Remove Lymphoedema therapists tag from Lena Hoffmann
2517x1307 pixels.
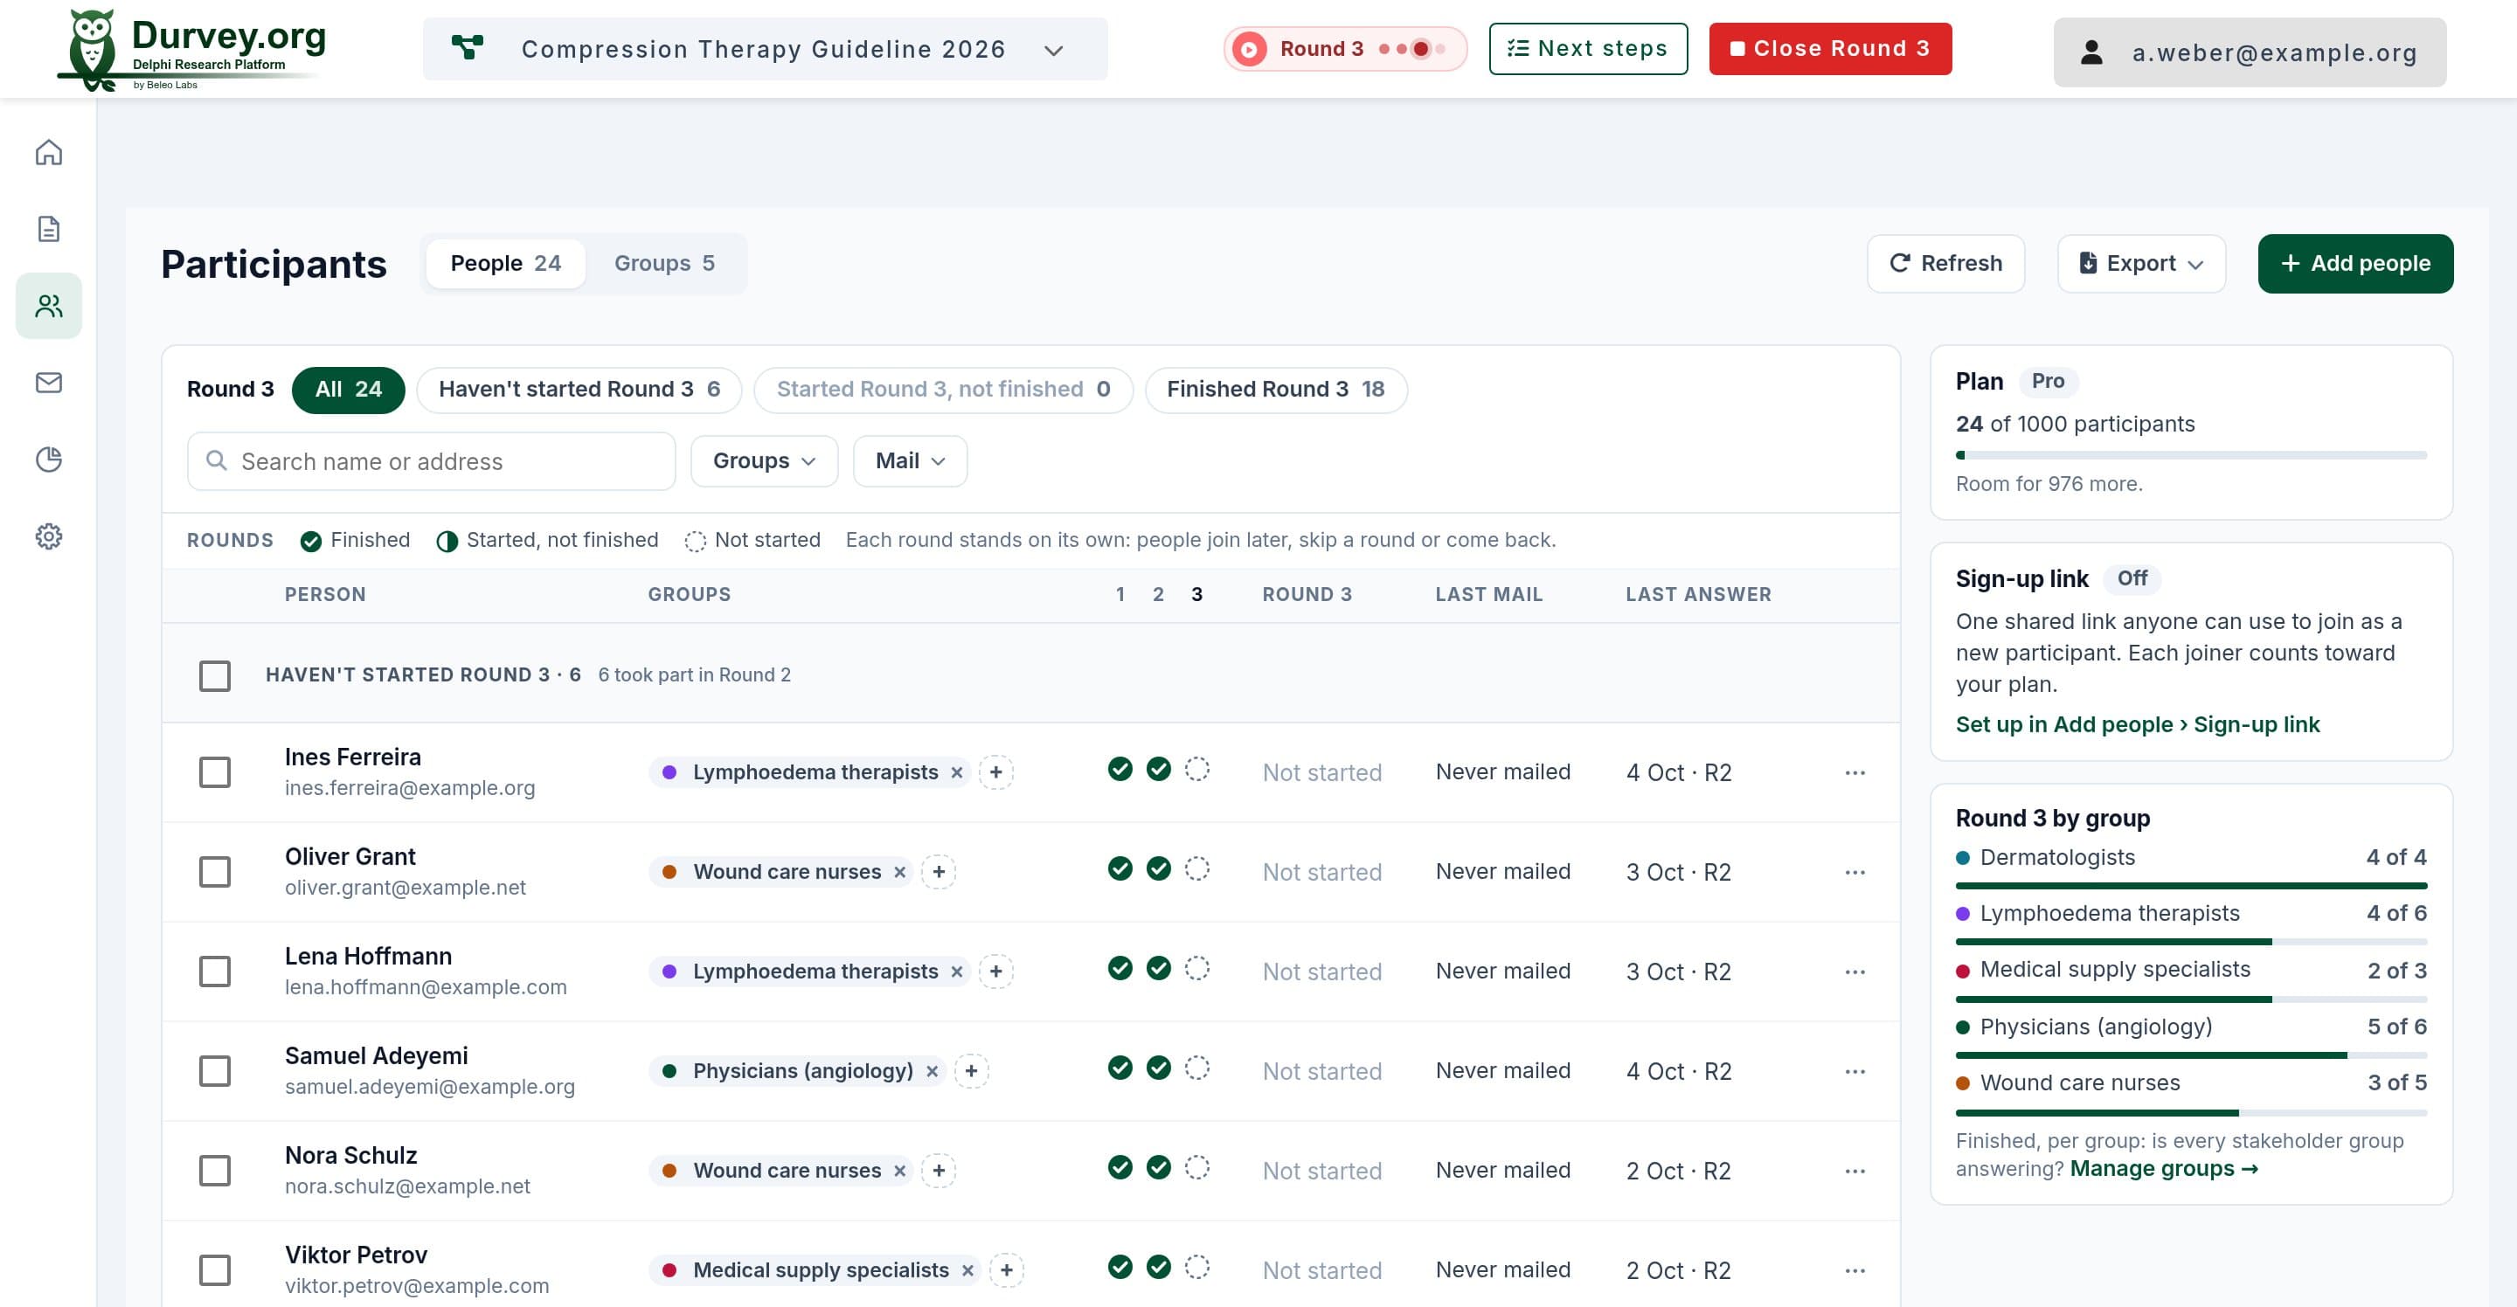[x=957, y=972]
